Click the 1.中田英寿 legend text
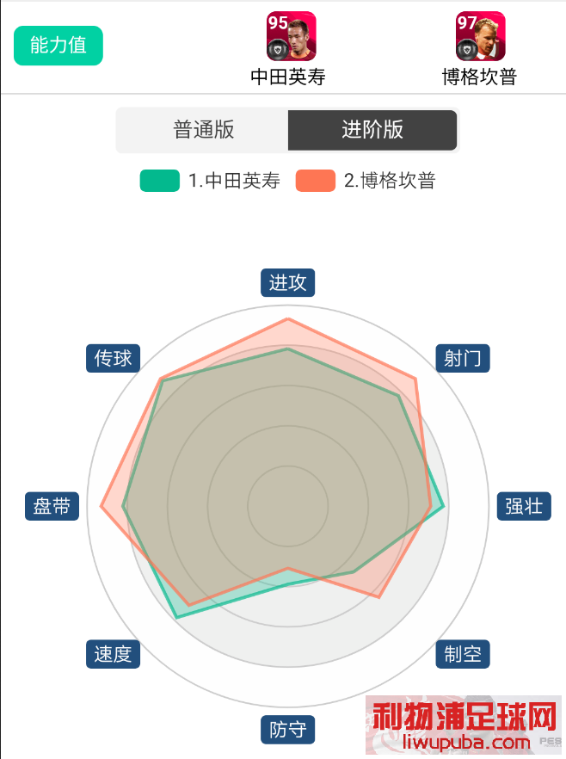566x759 pixels. (x=234, y=181)
